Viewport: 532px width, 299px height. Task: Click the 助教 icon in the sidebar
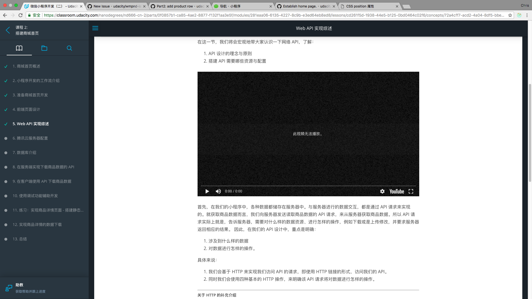click(9, 288)
